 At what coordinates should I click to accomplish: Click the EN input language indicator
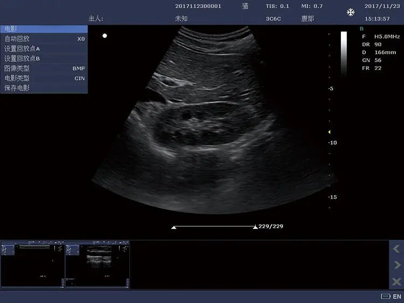pyautogui.click(x=397, y=297)
